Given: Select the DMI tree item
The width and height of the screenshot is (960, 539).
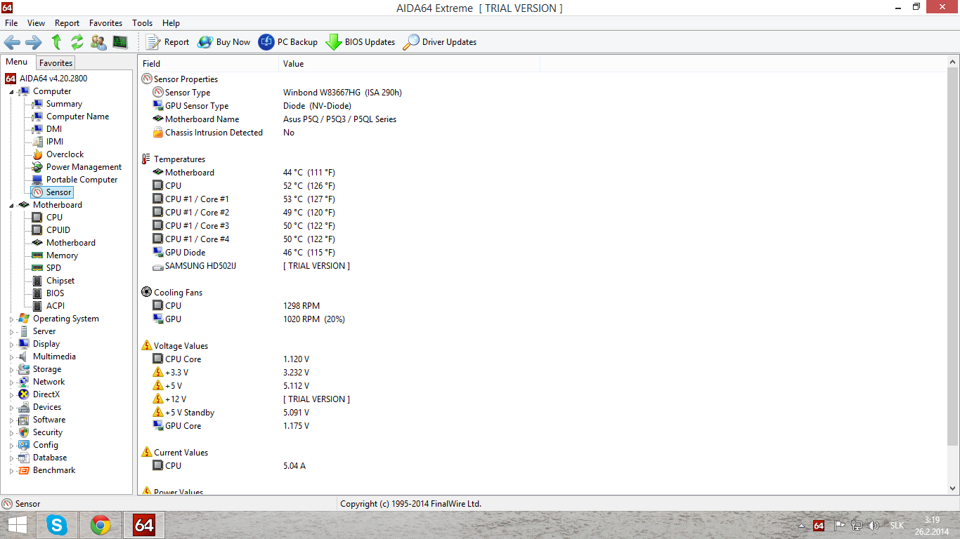Looking at the screenshot, I should point(54,129).
